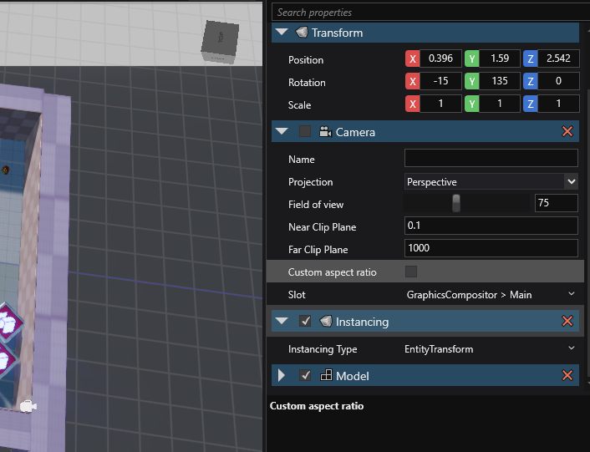Click the Camera component camcorder icon
Viewport: 590px width, 452px height.
click(325, 132)
